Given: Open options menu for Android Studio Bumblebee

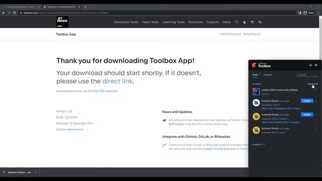Looking at the screenshot, I should tap(316, 101).
